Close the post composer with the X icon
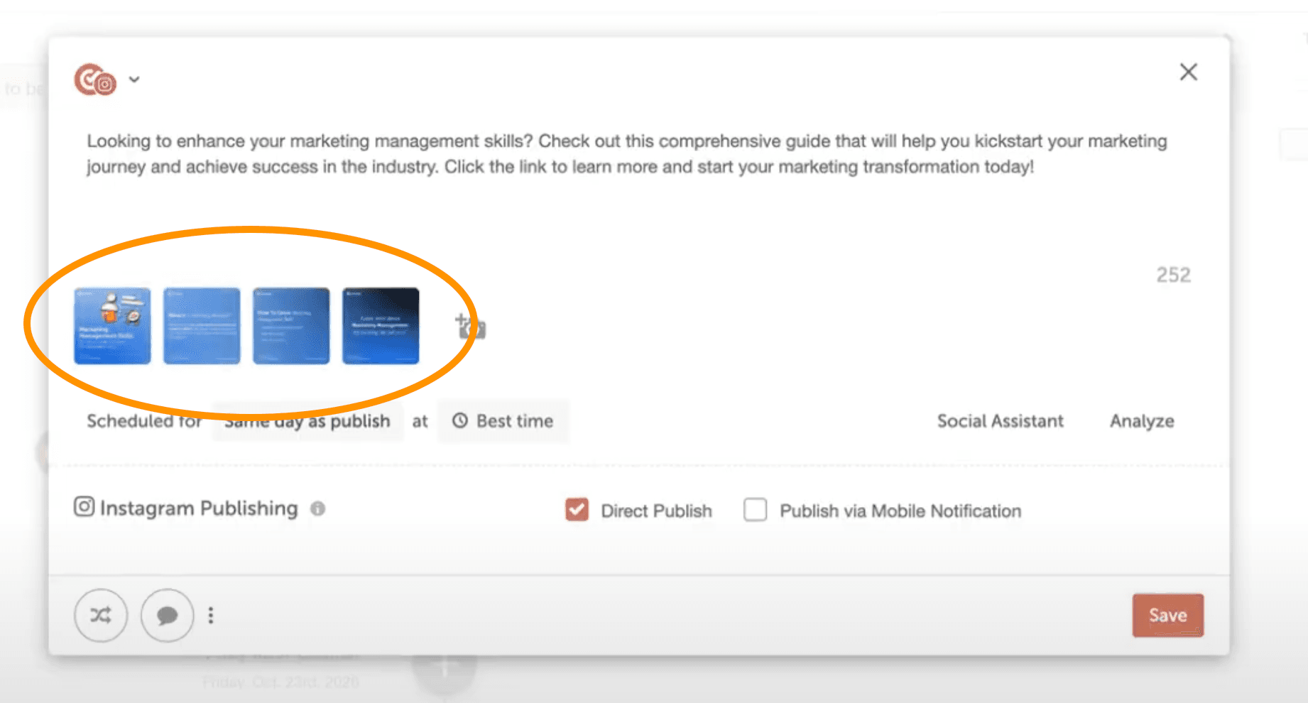The width and height of the screenshot is (1308, 703). point(1188,72)
